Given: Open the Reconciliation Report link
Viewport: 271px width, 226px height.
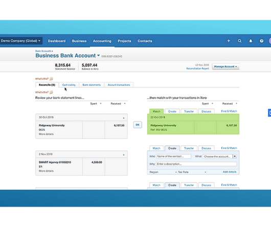Looking at the screenshot, I should [197, 69].
